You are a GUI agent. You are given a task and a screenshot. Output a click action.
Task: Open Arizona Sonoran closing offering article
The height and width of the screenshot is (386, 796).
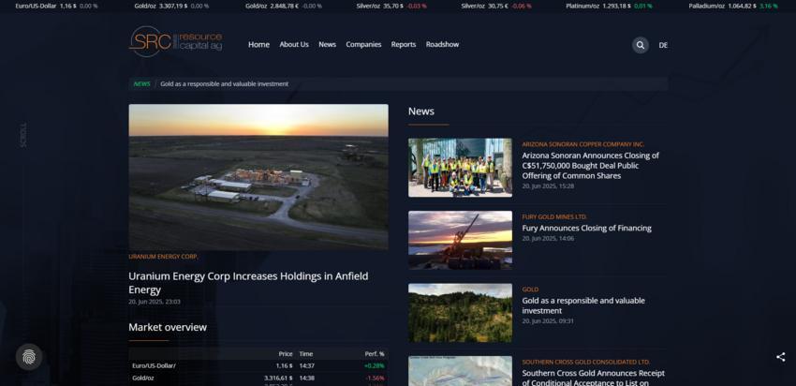(590, 165)
